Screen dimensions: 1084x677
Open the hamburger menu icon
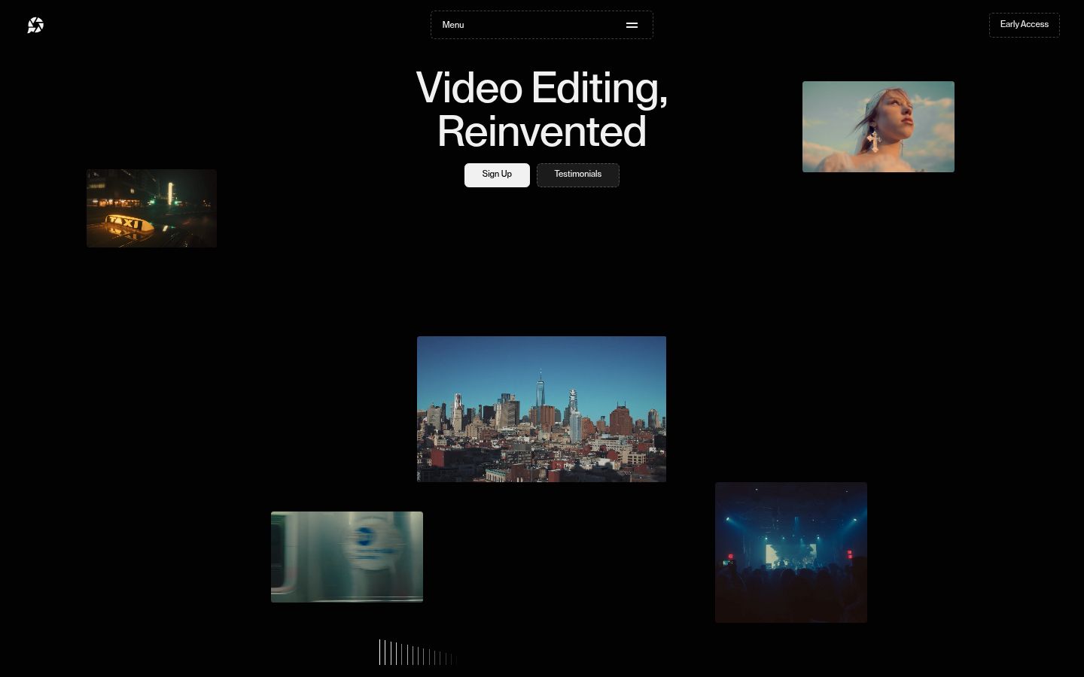click(632, 25)
